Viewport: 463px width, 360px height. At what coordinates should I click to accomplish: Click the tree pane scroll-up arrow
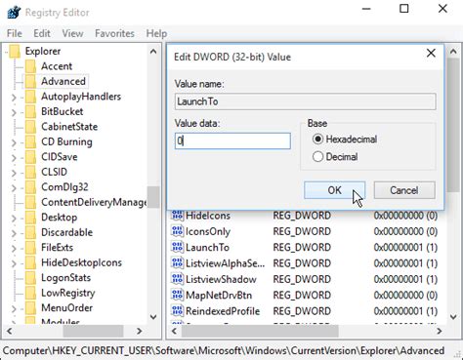point(153,52)
